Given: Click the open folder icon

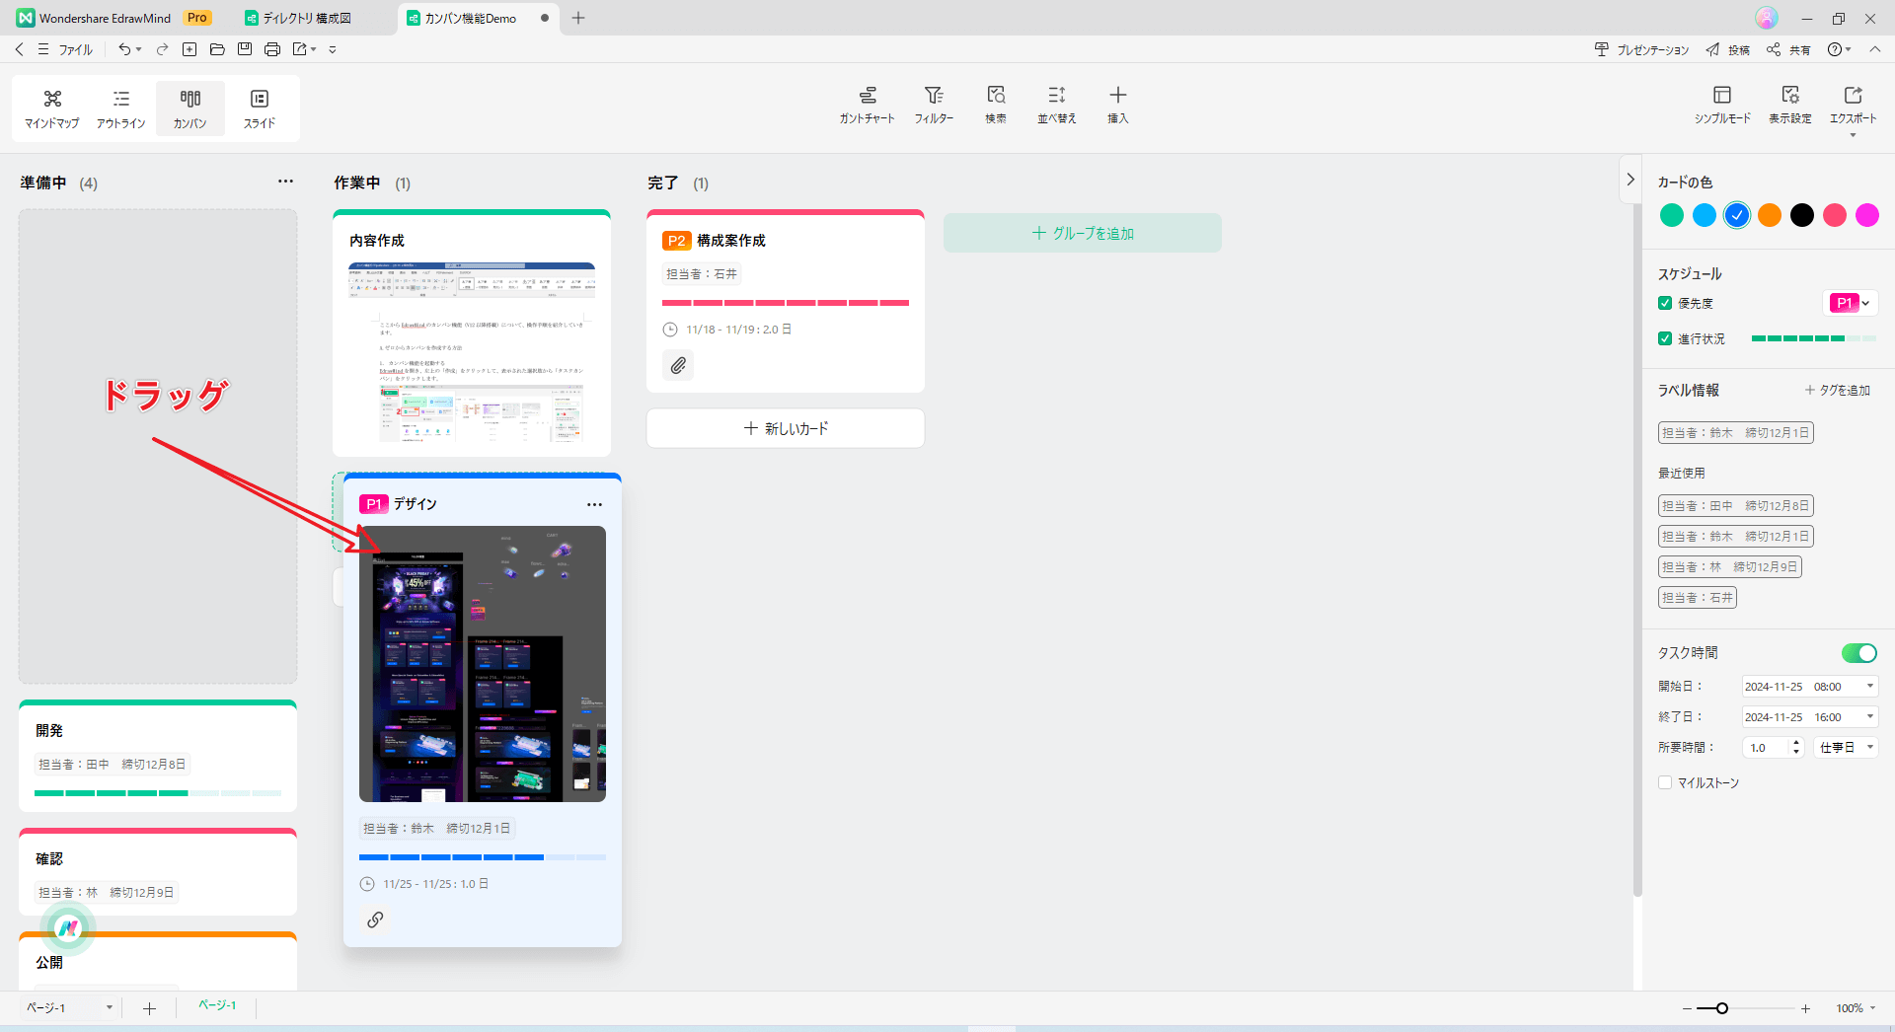Looking at the screenshot, I should 217,49.
